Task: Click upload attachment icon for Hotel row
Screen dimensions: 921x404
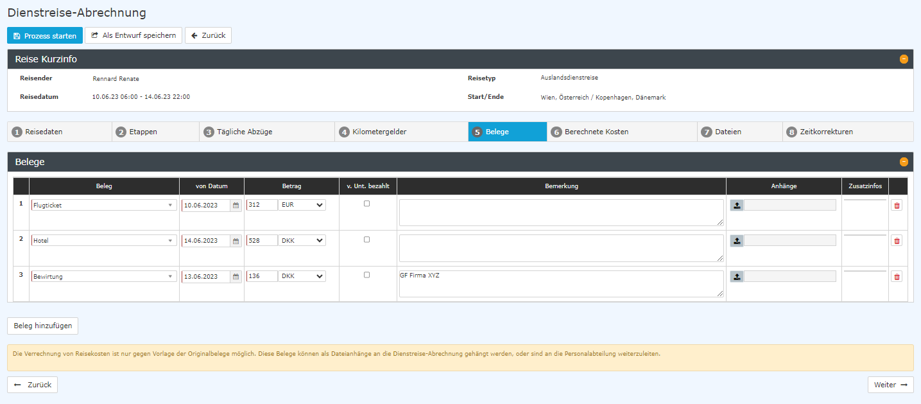Action: tap(737, 241)
